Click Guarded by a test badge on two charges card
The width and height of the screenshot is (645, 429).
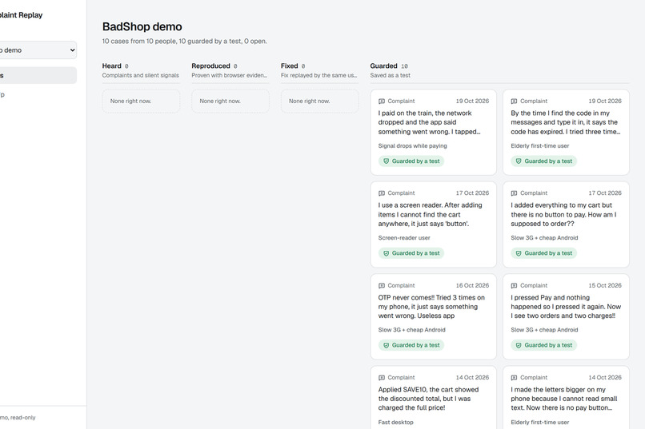544,345
